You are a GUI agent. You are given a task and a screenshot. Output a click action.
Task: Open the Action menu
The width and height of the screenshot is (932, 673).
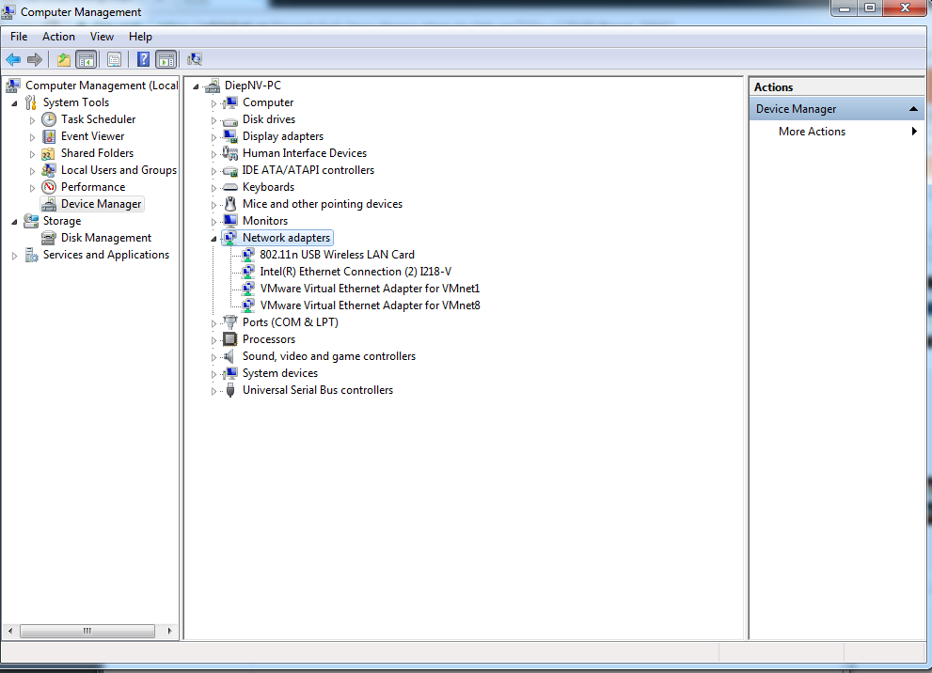[x=58, y=37]
